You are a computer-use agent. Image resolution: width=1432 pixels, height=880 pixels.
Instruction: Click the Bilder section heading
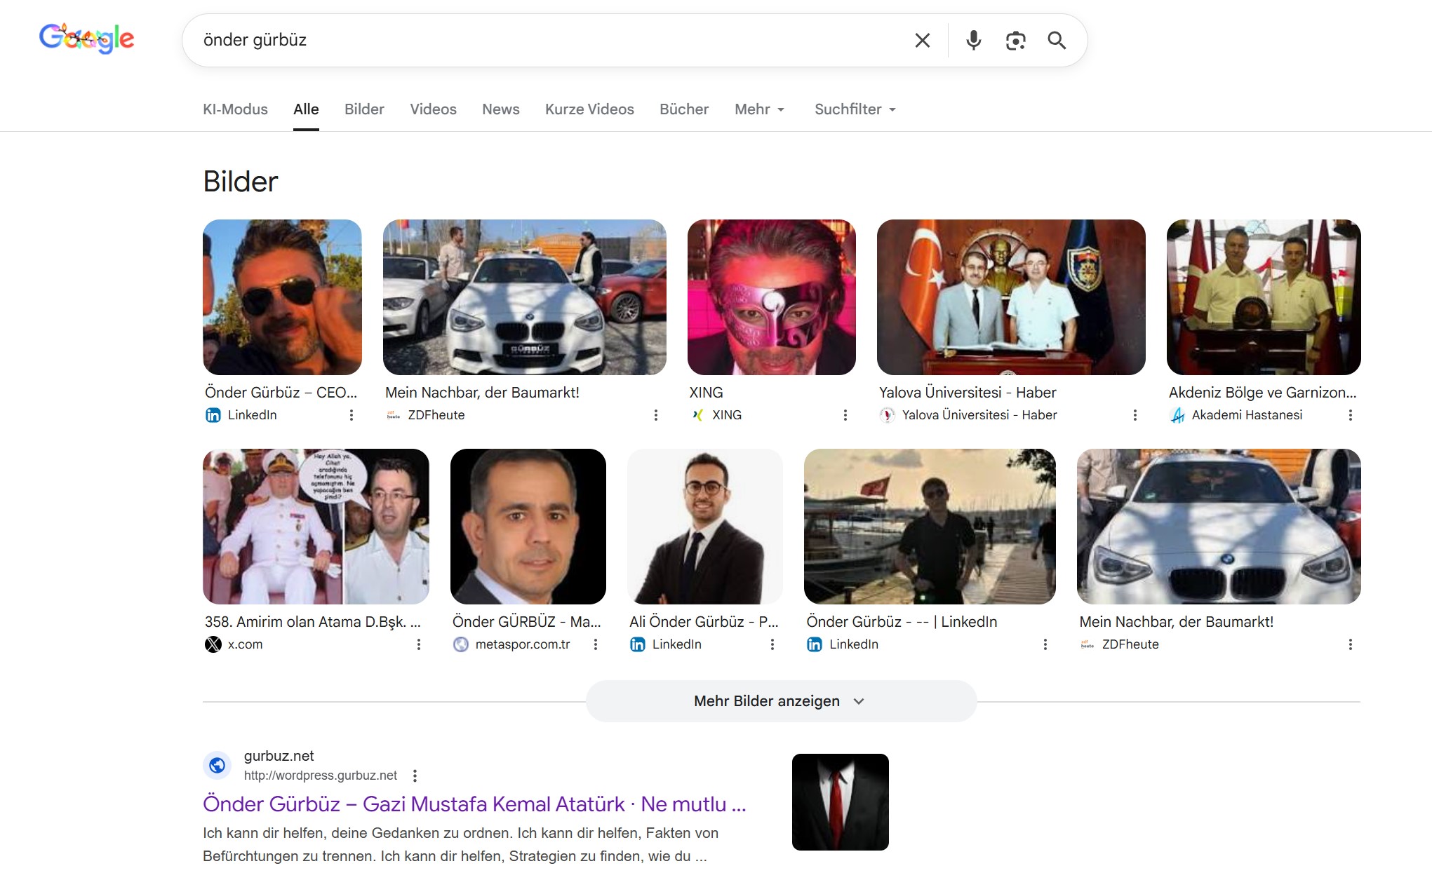pos(241,182)
